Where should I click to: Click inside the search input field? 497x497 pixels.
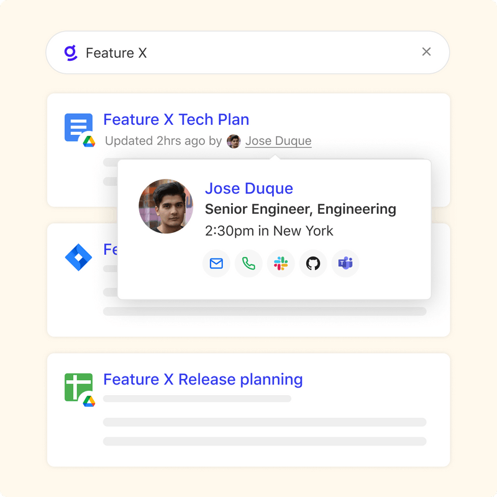click(186, 52)
